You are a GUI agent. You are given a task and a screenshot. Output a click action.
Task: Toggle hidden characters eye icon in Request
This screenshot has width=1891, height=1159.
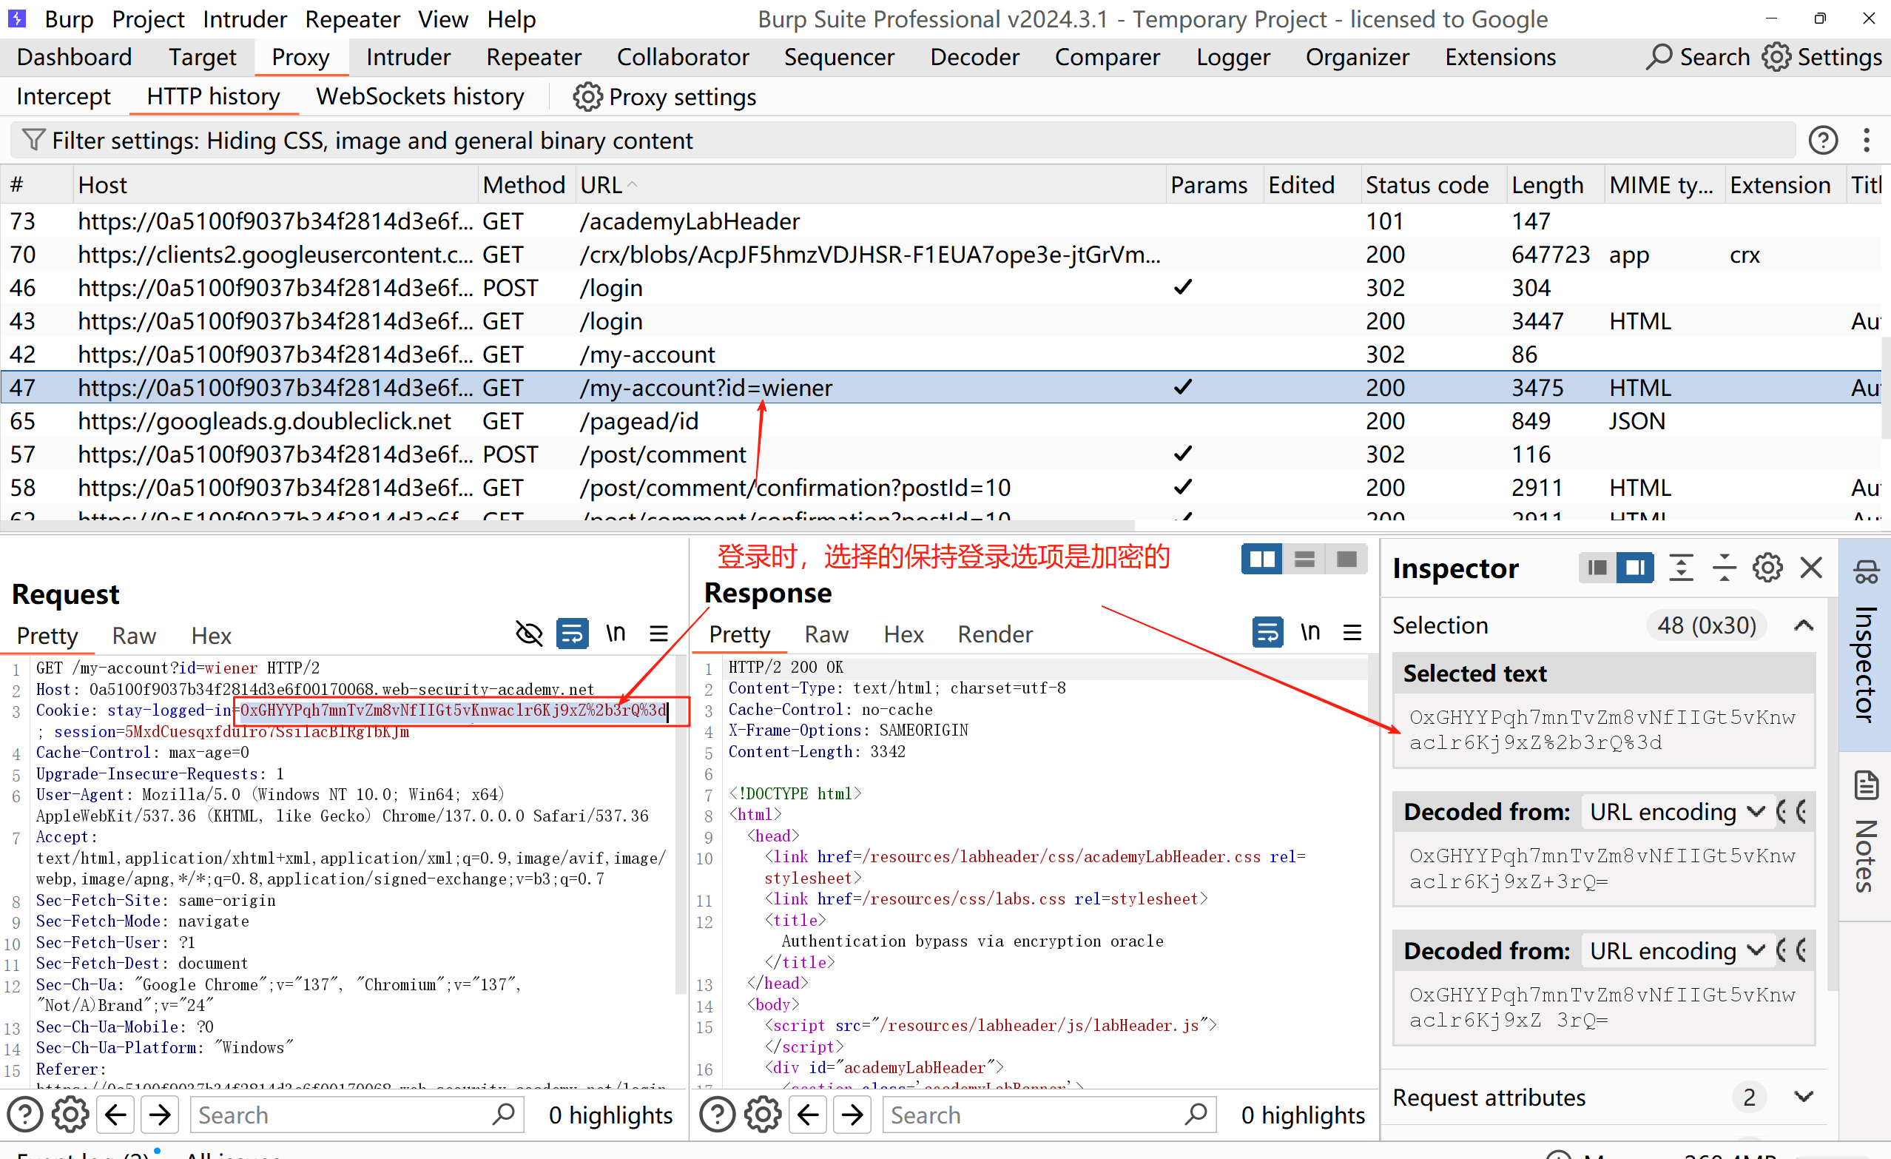click(x=529, y=634)
